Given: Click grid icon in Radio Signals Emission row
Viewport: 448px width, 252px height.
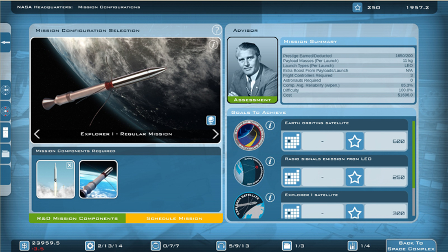Looking at the screenshot, I should click(x=292, y=177).
